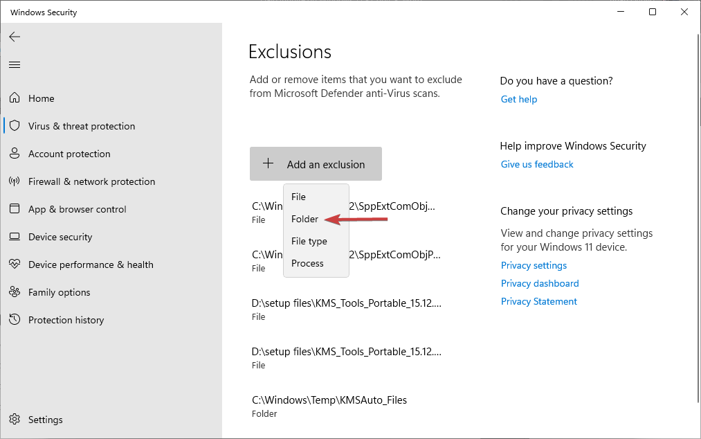Click the Virus & threat protection shield icon

pyautogui.click(x=15, y=126)
